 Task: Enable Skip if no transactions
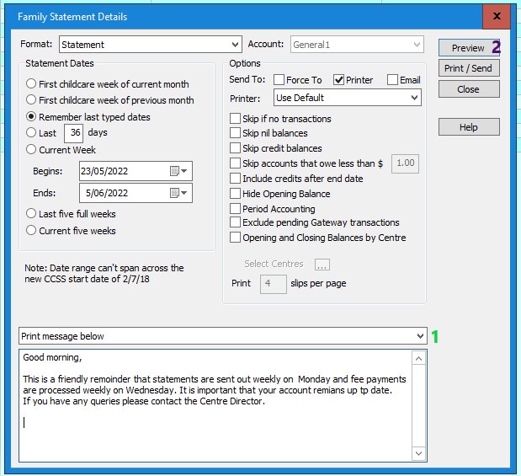(235, 119)
